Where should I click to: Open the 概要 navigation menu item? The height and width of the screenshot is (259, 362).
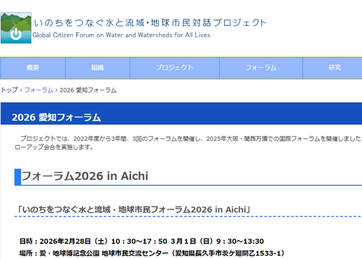[x=33, y=68]
